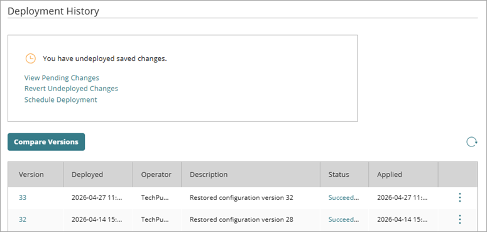Open the three-dot menu for version 32

[460, 219]
